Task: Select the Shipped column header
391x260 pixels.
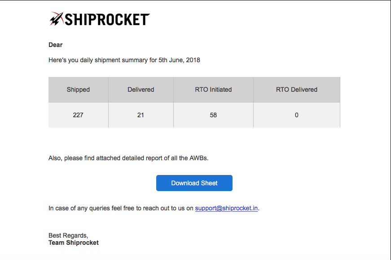Action: 78,90
